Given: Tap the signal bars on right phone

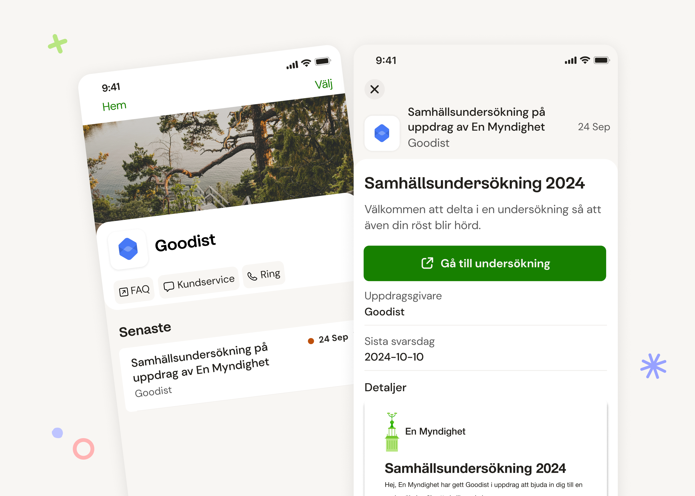Looking at the screenshot, I should click(x=571, y=60).
